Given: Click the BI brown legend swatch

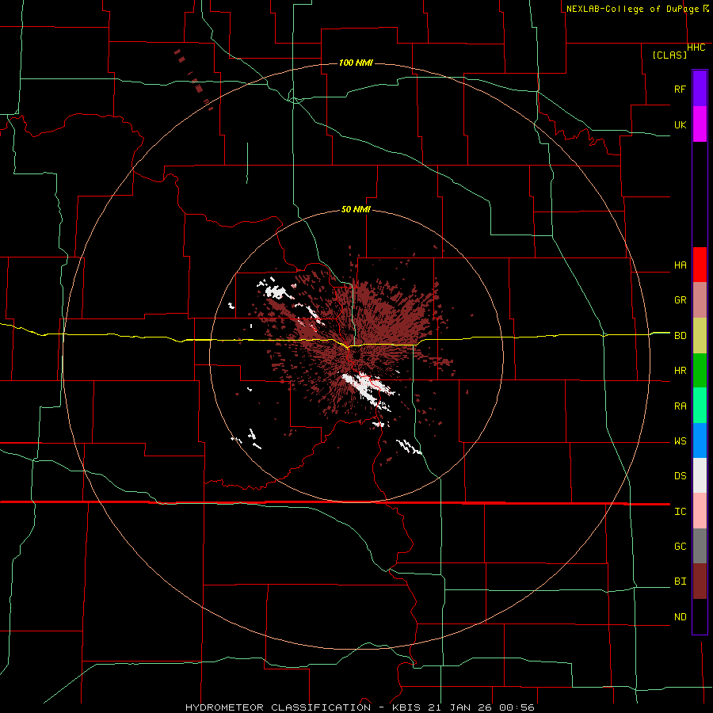Looking at the screenshot, I should click(x=700, y=581).
